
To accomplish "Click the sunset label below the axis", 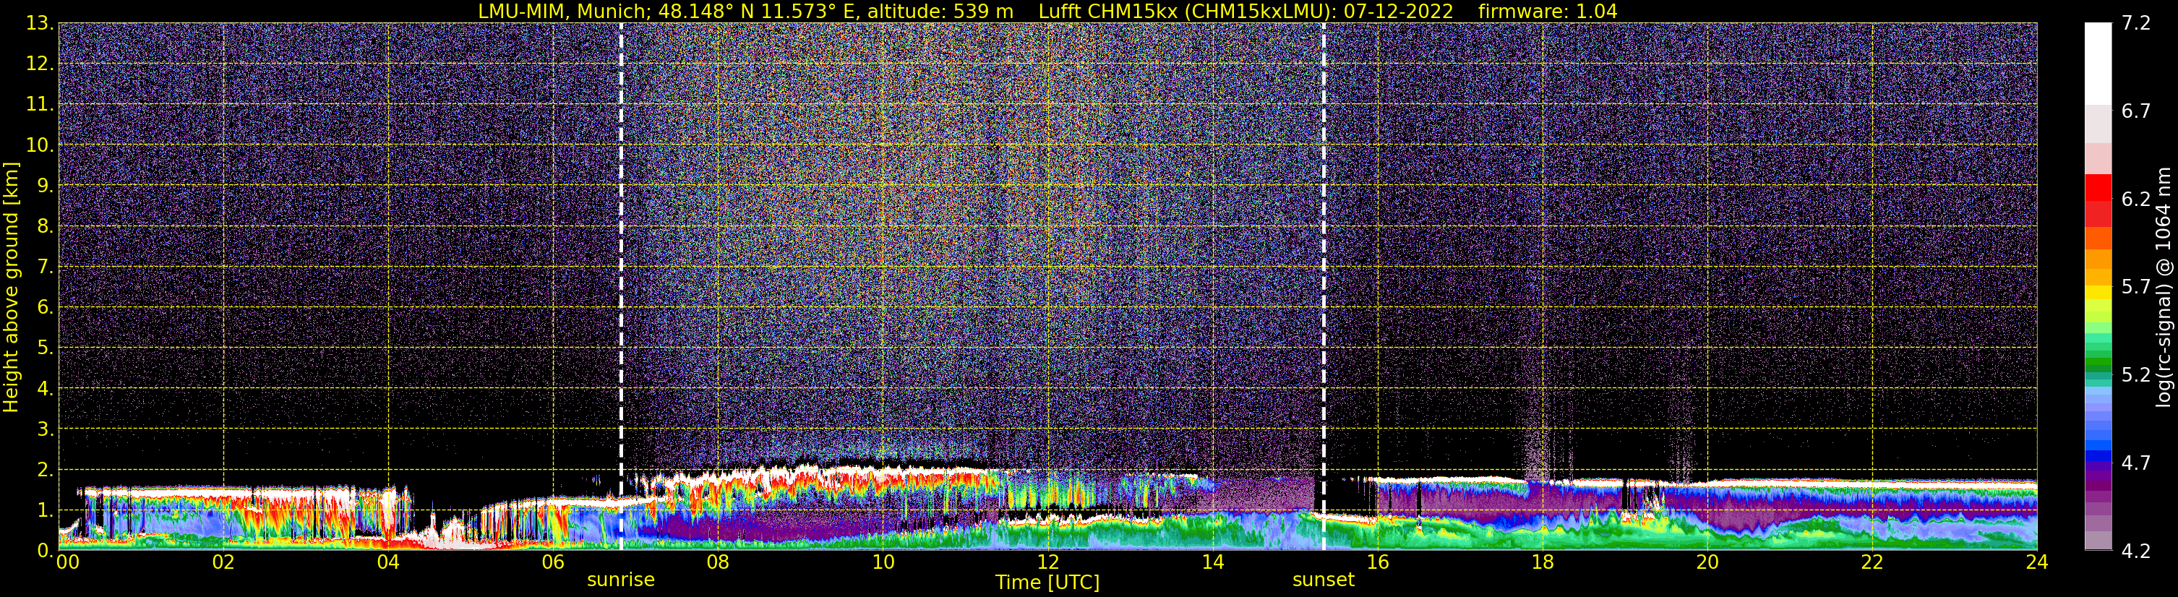I will [1323, 580].
